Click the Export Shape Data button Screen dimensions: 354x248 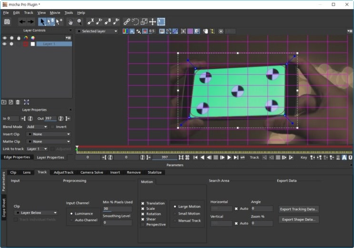(299, 220)
